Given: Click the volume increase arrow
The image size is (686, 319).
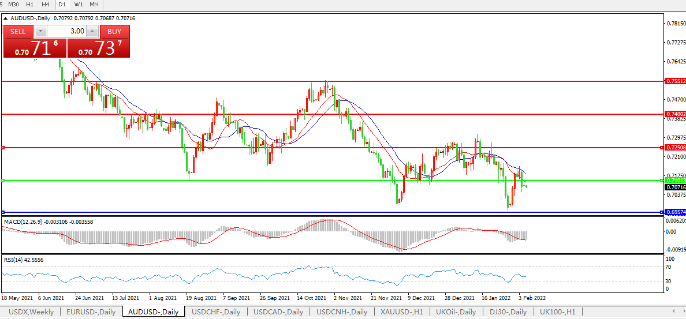Looking at the screenshot, I should coord(92,32).
